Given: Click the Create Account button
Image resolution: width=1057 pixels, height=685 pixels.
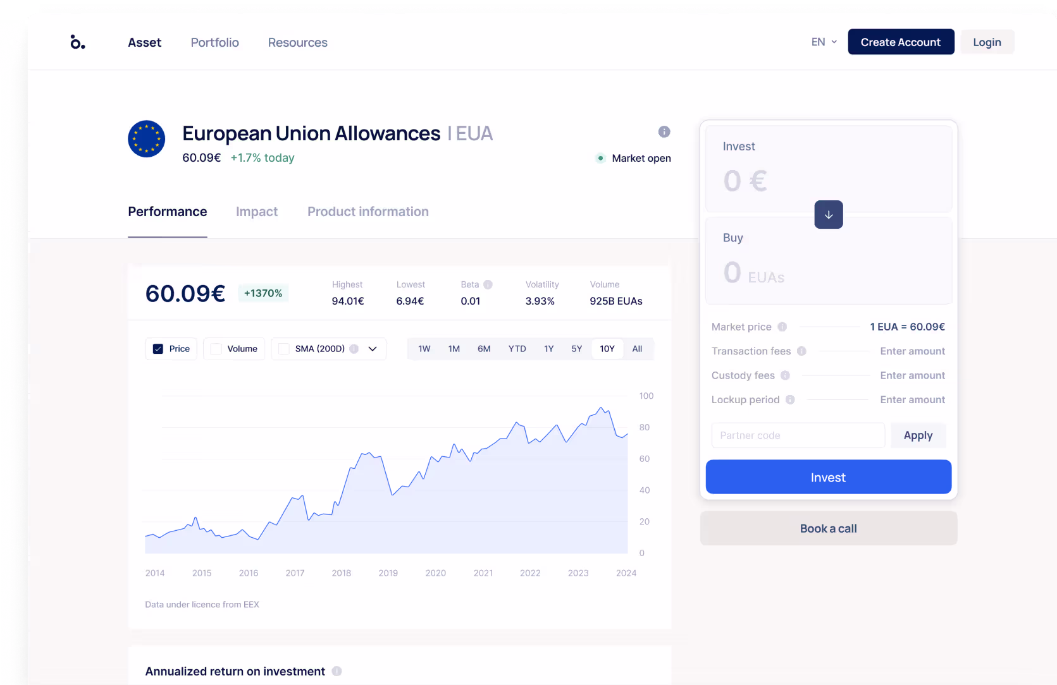Looking at the screenshot, I should click(x=901, y=42).
